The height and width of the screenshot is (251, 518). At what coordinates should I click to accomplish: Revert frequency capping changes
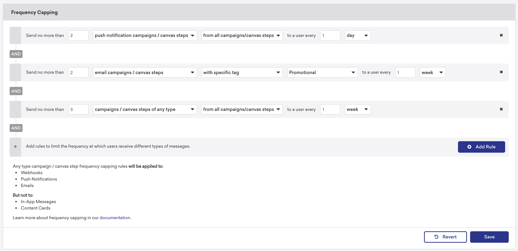coord(445,237)
